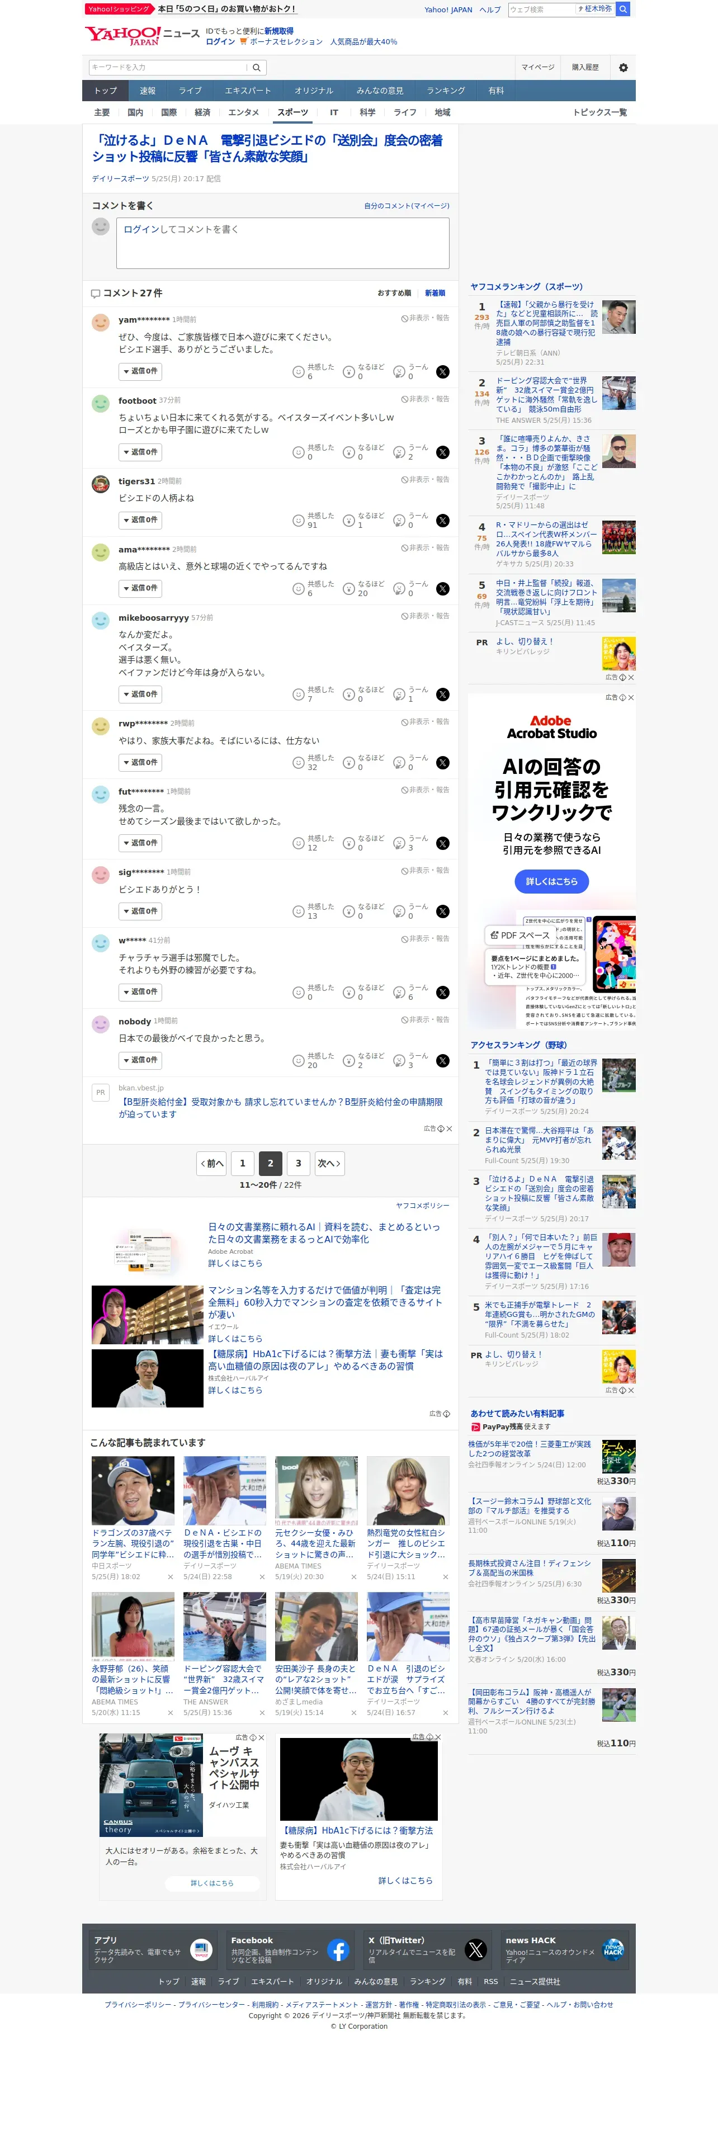Toggle 共感した on footboot's comment
Screen dimensions: 718x2154
tap(313, 452)
